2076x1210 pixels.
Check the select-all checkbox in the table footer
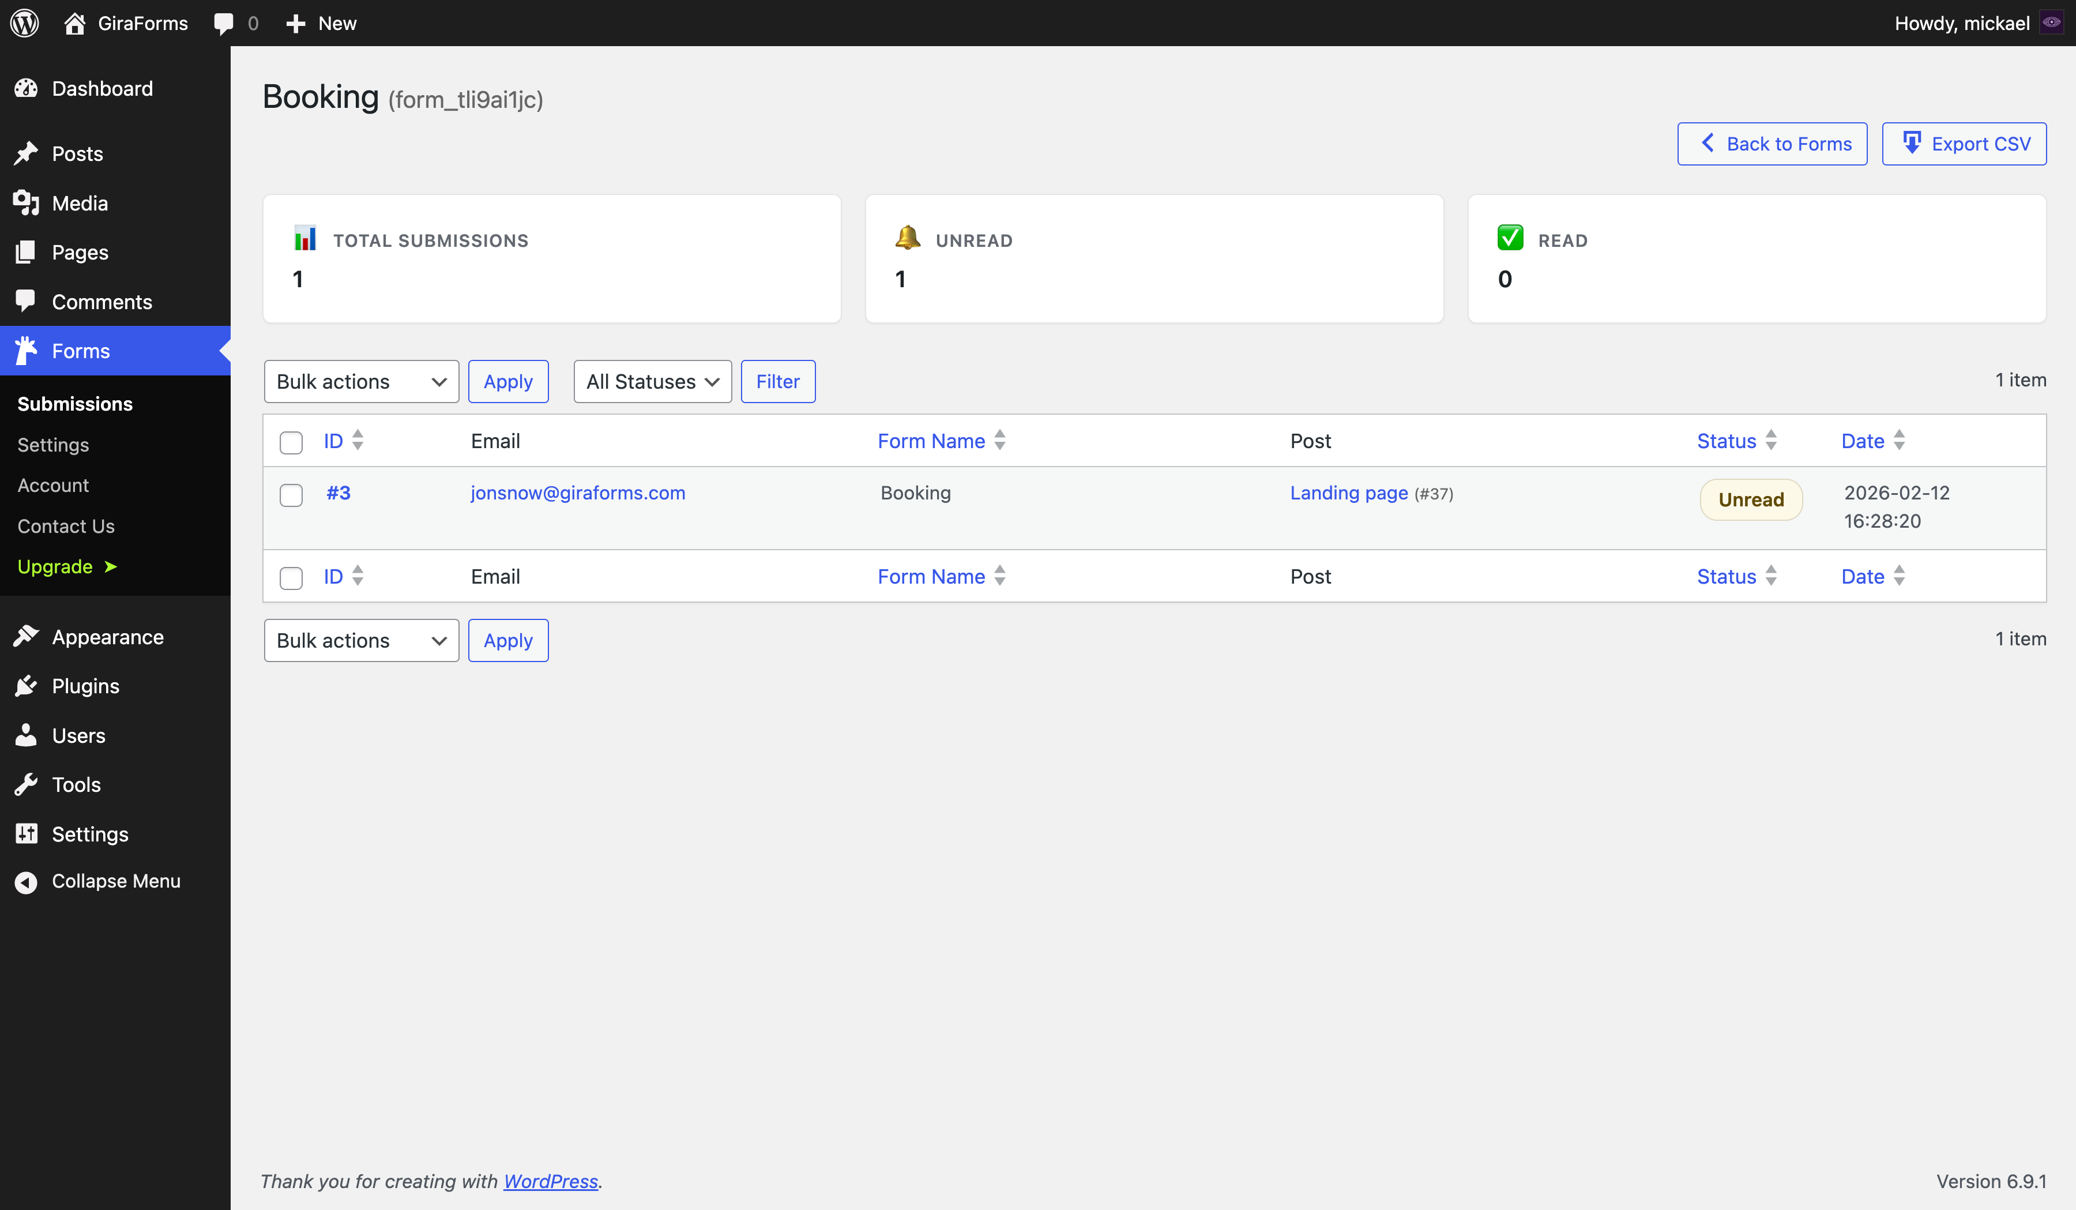coord(291,577)
